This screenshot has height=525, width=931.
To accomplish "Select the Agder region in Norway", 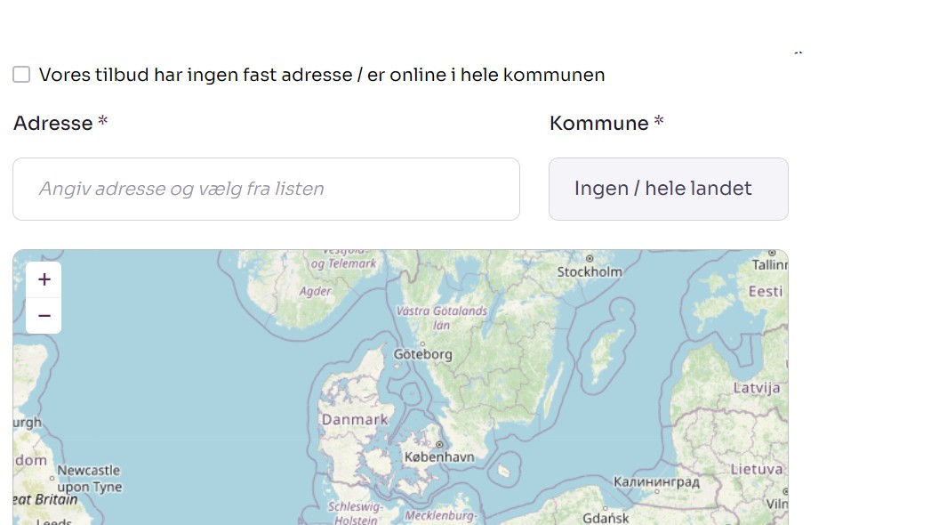I will click(x=317, y=291).
